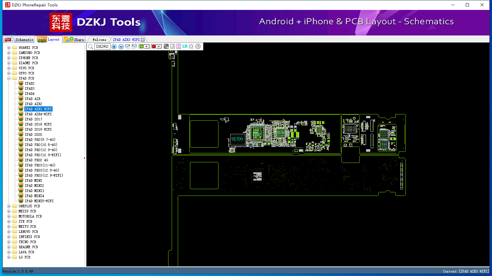Click the folder icon of MEIZU PCB
This screenshot has height=276, width=492.
[x=14, y=211]
